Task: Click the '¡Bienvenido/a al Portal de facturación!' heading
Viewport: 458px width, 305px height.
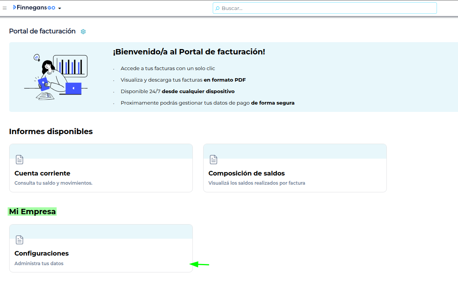Action: point(189,52)
